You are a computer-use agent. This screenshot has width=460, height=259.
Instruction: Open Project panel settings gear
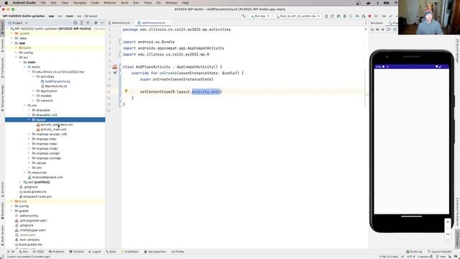(x=96, y=22)
